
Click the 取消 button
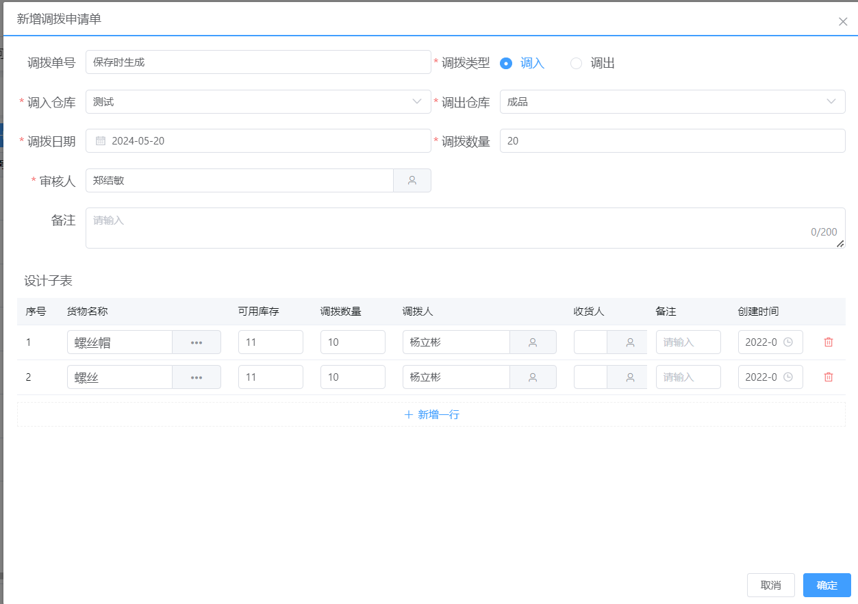[771, 586]
